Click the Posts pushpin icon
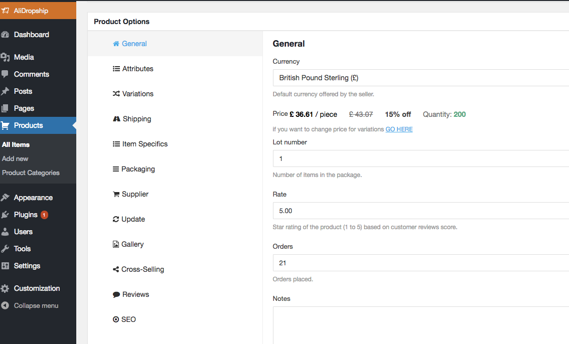The width and height of the screenshot is (569, 344). pos(5,91)
